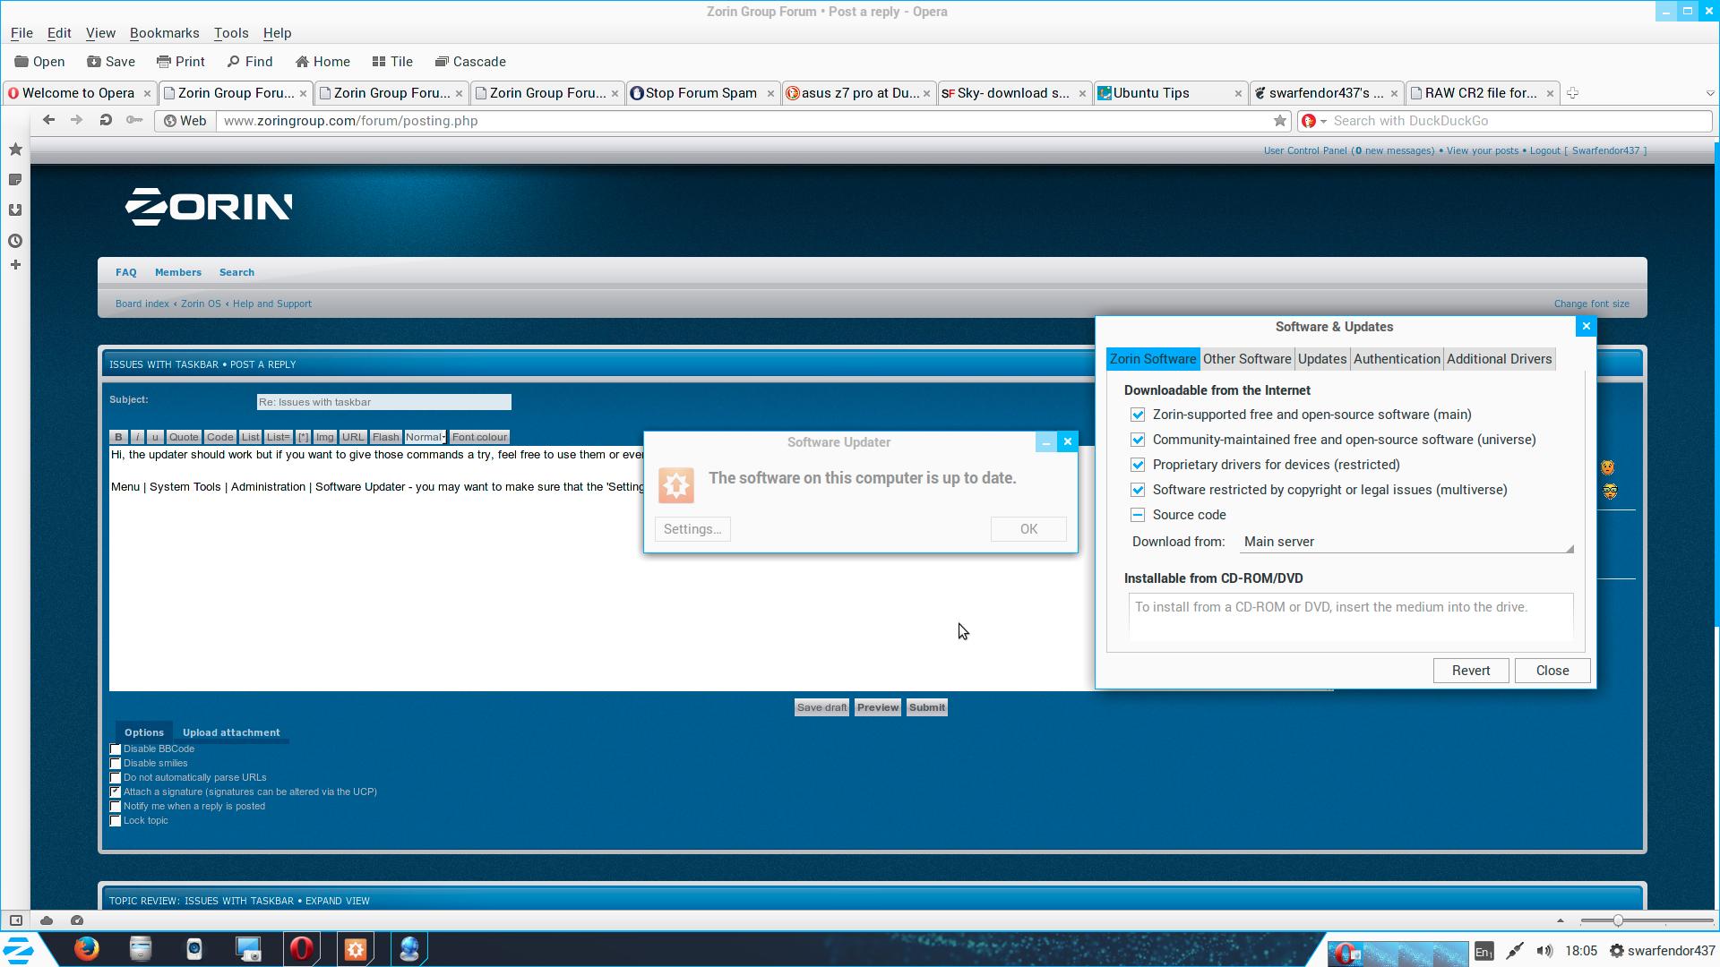Click the volume icon in system tray
The height and width of the screenshot is (967, 1720).
point(1544,951)
